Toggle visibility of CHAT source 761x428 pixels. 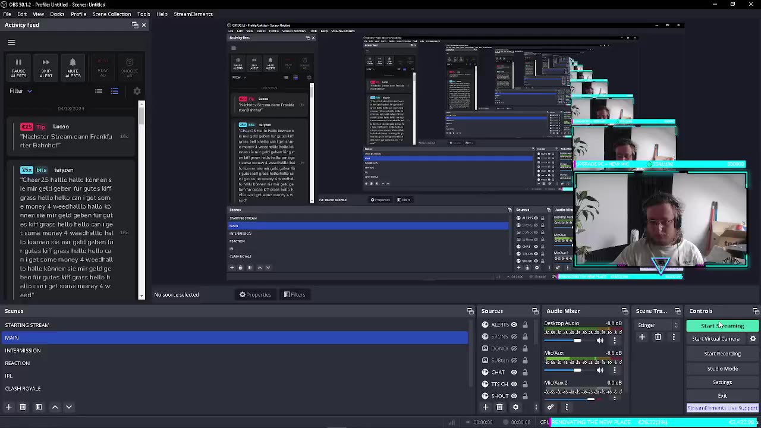click(x=514, y=372)
